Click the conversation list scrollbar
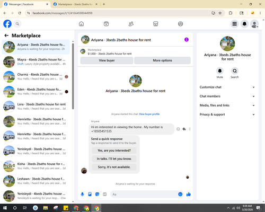The image size is (265, 212). [73, 76]
